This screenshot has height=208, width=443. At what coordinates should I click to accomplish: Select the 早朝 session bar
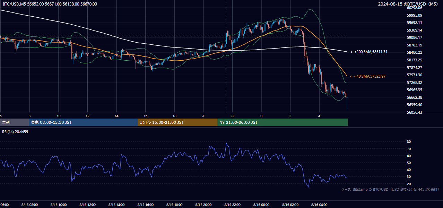click(x=15, y=122)
